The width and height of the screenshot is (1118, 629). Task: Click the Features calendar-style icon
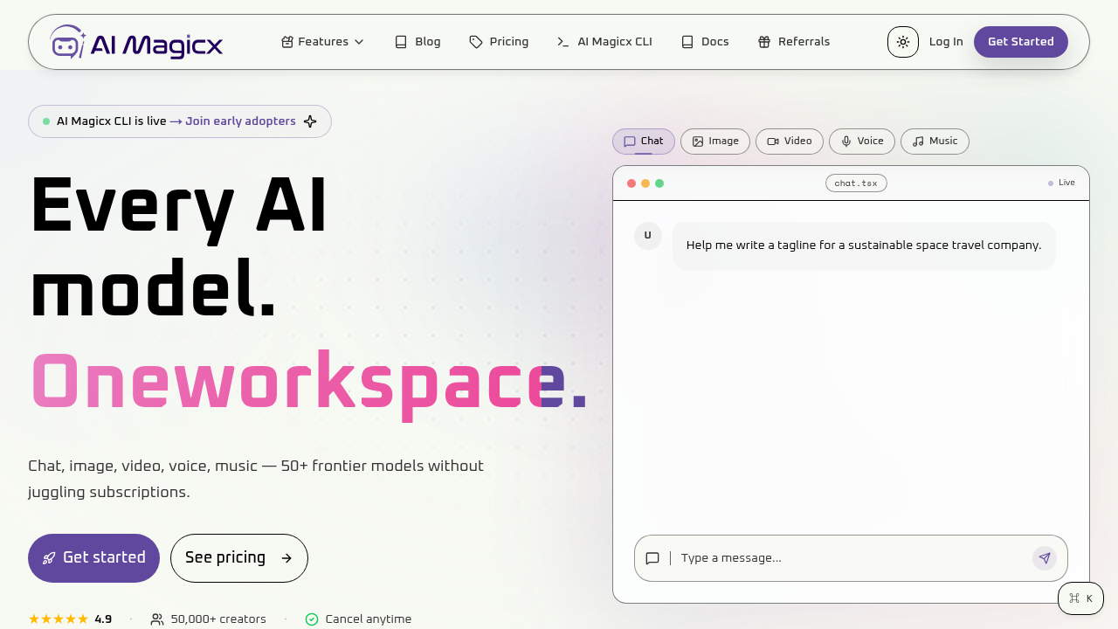pyautogui.click(x=287, y=42)
